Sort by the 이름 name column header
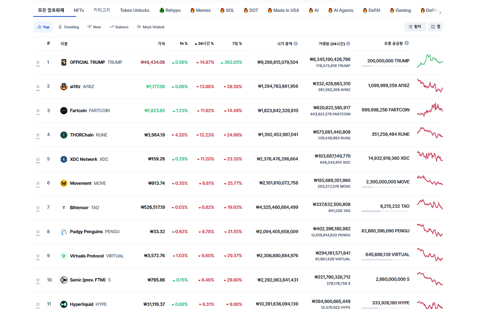Viewport: 501px width, 309px height. (x=64, y=43)
